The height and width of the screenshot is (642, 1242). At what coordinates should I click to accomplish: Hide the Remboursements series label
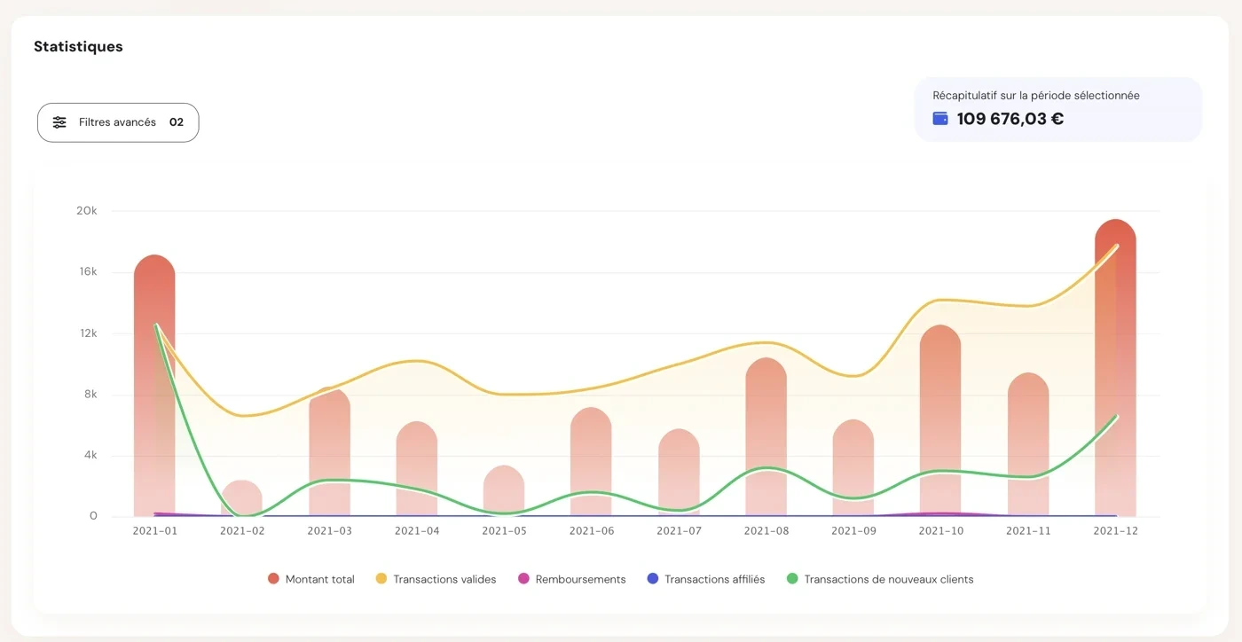pyautogui.click(x=581, y=579)
